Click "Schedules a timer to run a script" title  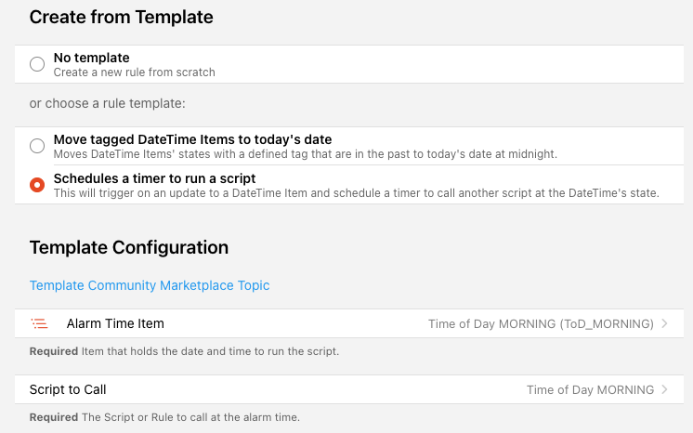pos(154,177)
